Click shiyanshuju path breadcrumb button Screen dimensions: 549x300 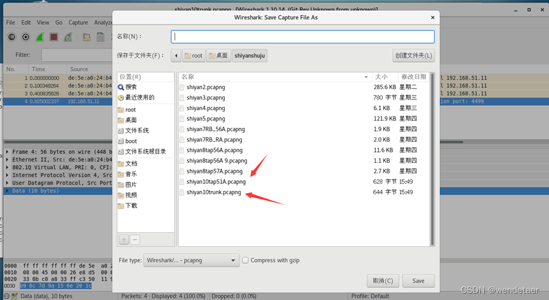[249, 56]
